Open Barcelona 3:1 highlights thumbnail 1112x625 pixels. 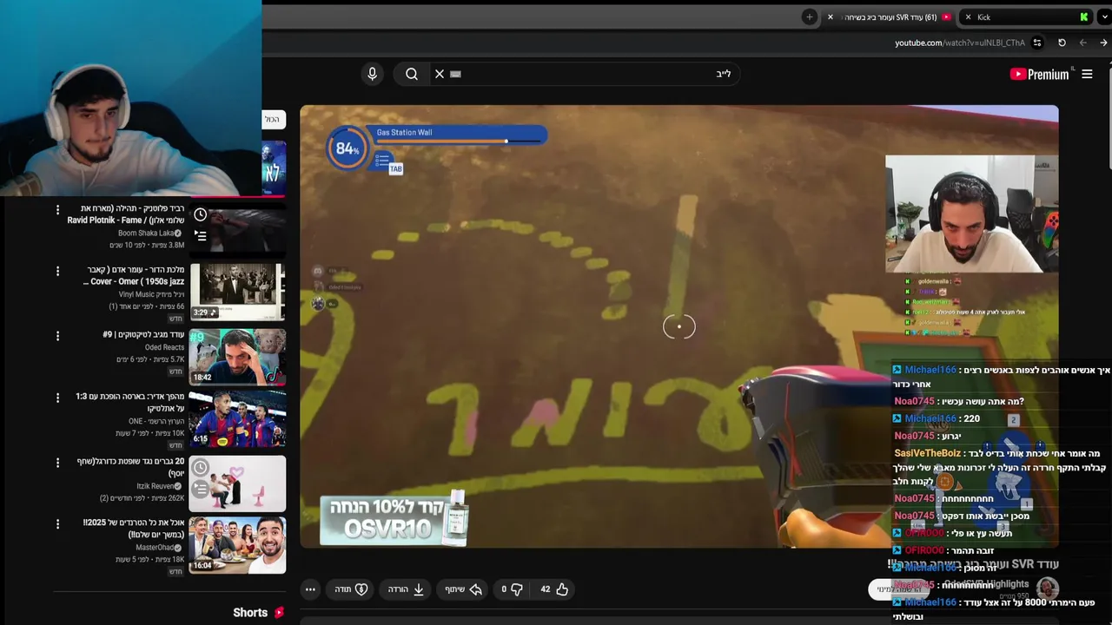237,419
